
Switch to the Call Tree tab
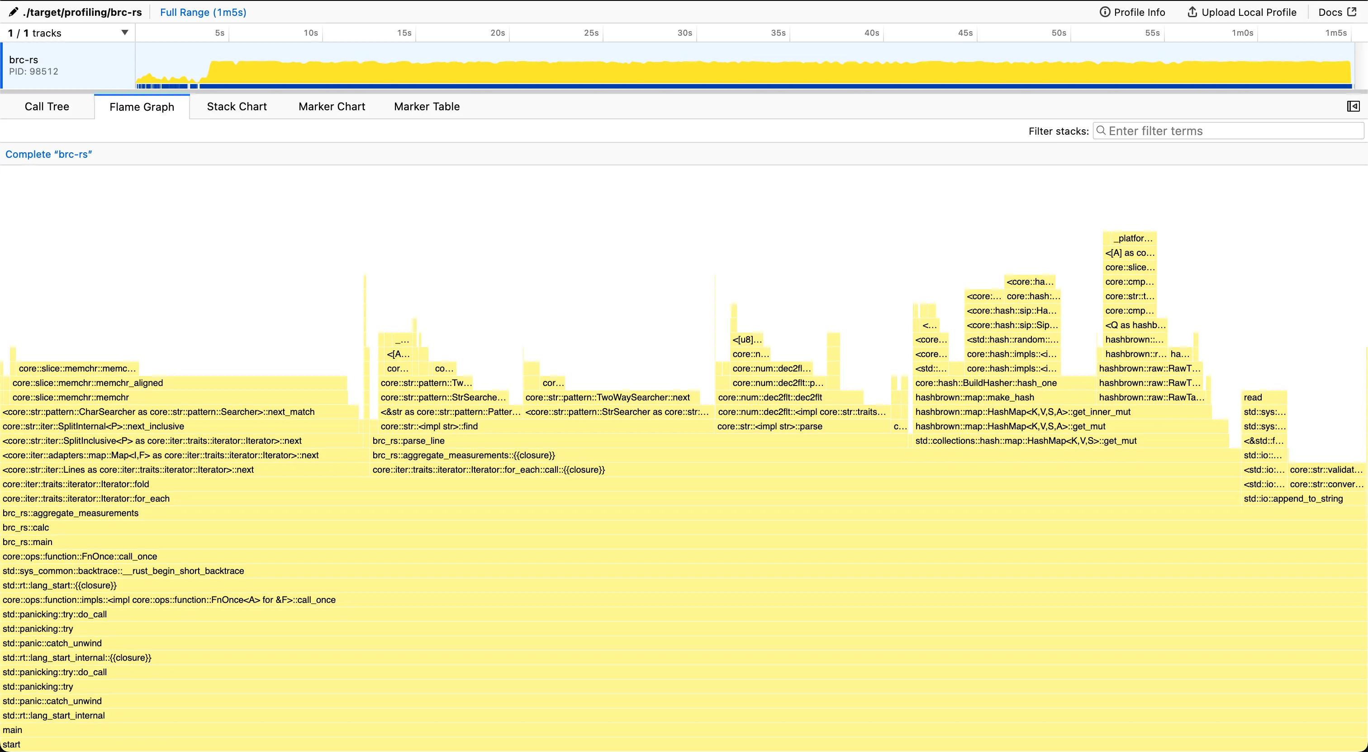(47, 106)
